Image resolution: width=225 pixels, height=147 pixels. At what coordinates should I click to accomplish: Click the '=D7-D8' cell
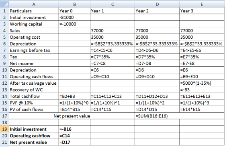[157, 64]
